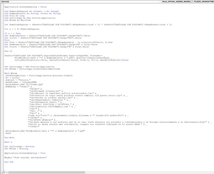Screen dimensions: 214x174
Task: Click 'Set MItem = Outlookapp.CreateItem(olMailItem)'
Action: (x=32, y=69)
